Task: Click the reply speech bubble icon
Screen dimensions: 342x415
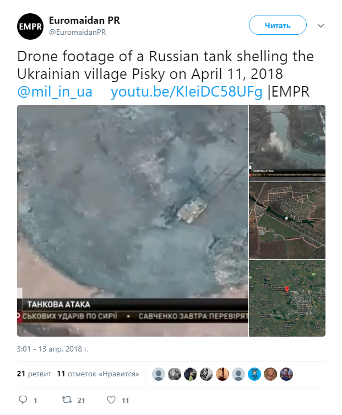Action: (x=23, y=400)
